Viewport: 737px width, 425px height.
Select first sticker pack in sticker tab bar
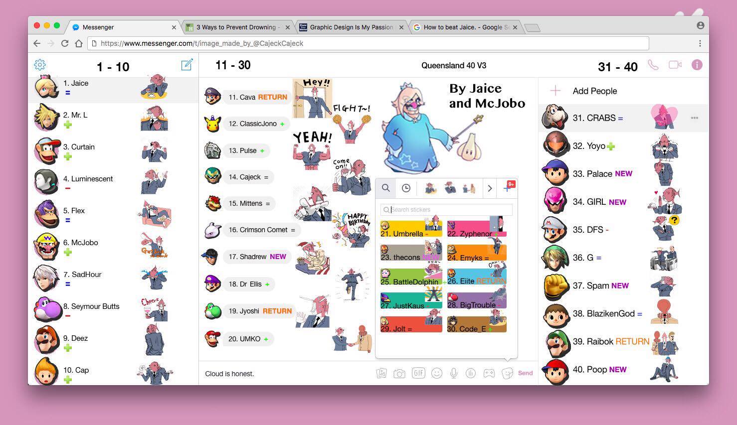click(x=431, y=188)
